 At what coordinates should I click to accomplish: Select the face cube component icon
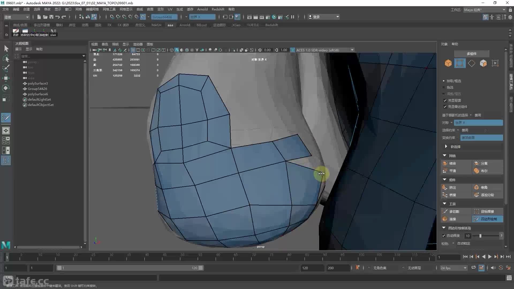click(x=483, y=63)
